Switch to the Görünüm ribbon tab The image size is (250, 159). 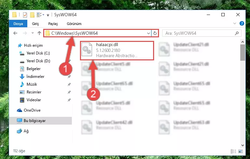74,24
